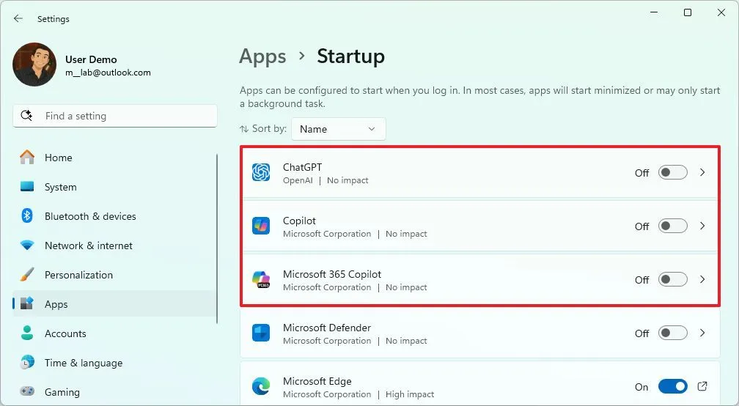Open Bluetooth & devices settings
Viewport: 739px width, 406px height.
(x=89, y=216)
